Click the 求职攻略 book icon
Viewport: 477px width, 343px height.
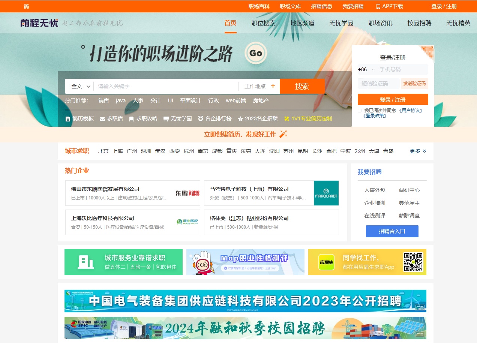pyautogui.click(x=132, y=119)
